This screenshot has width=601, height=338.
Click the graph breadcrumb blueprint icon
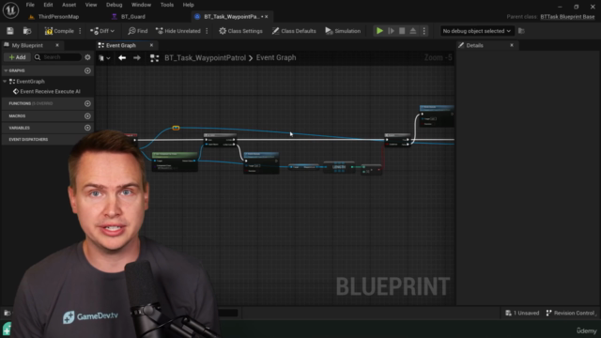coord(154,58)
